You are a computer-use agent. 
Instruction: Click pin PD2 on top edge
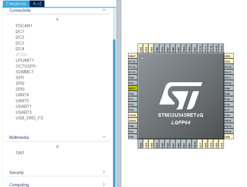[x=194, y=48]
